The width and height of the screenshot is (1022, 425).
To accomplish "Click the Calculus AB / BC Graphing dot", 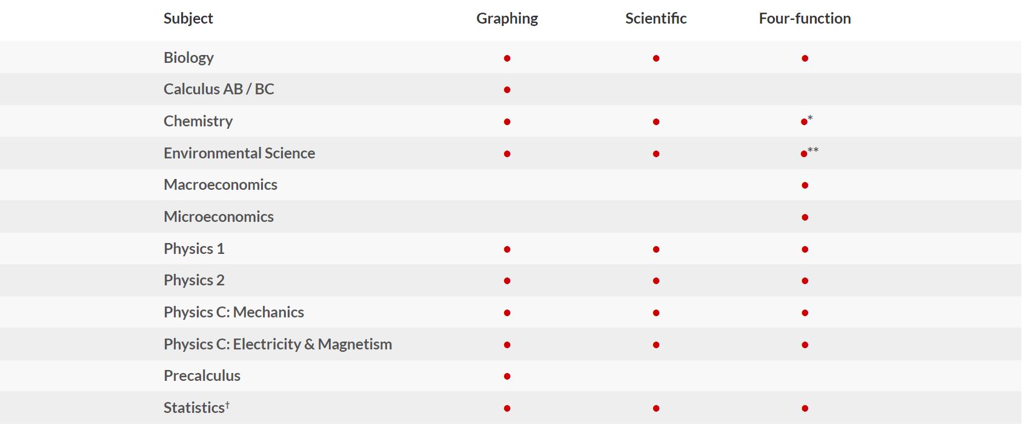I will click(x=507, y=90).
